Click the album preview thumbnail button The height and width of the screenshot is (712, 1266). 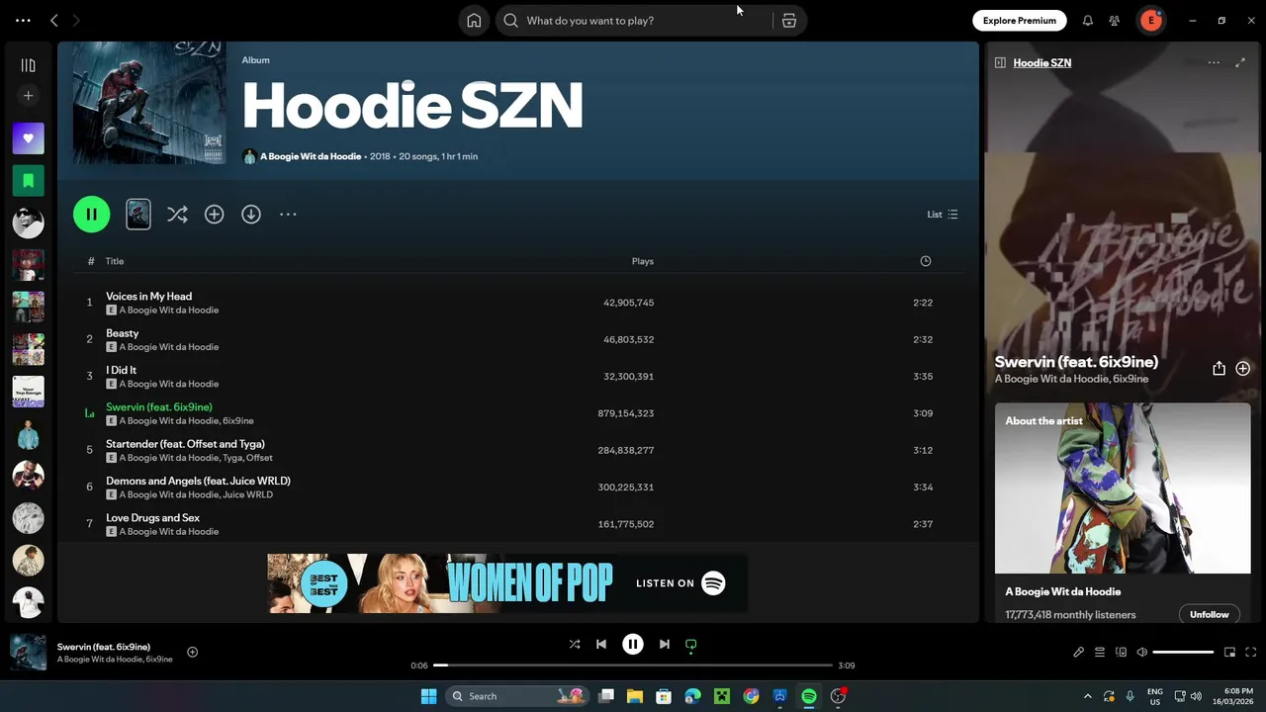(x=138, y=214)
